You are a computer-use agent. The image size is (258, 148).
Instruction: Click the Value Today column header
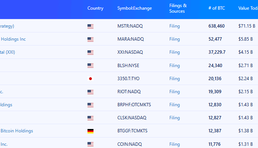click(x=248, y=8)
